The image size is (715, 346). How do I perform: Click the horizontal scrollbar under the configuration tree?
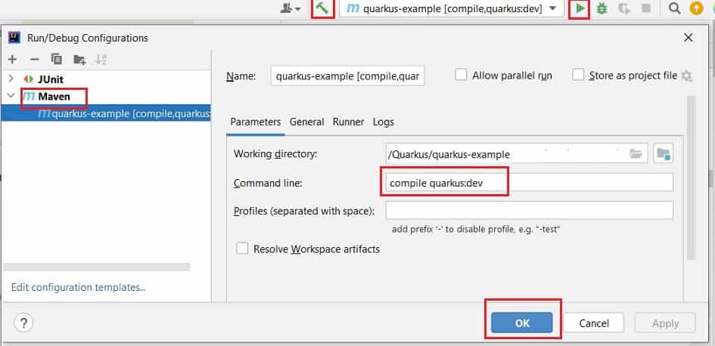point(96,267)
